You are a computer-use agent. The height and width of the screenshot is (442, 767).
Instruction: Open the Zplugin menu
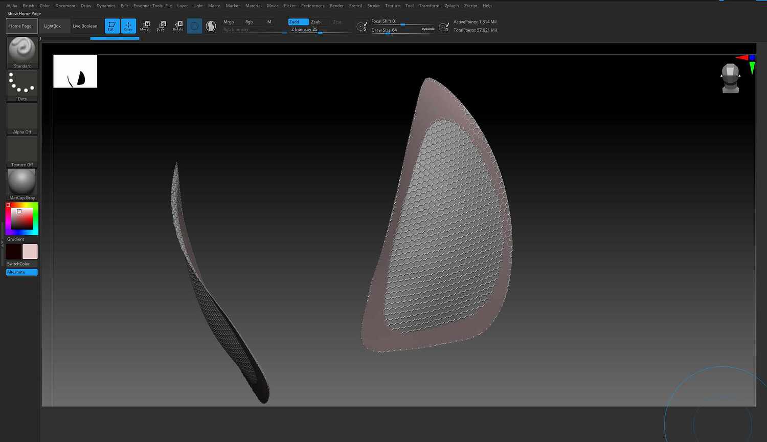click(452, 6)
